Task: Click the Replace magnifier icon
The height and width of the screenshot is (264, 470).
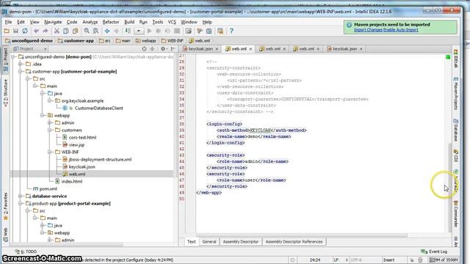Action: [x=95, y=31]
